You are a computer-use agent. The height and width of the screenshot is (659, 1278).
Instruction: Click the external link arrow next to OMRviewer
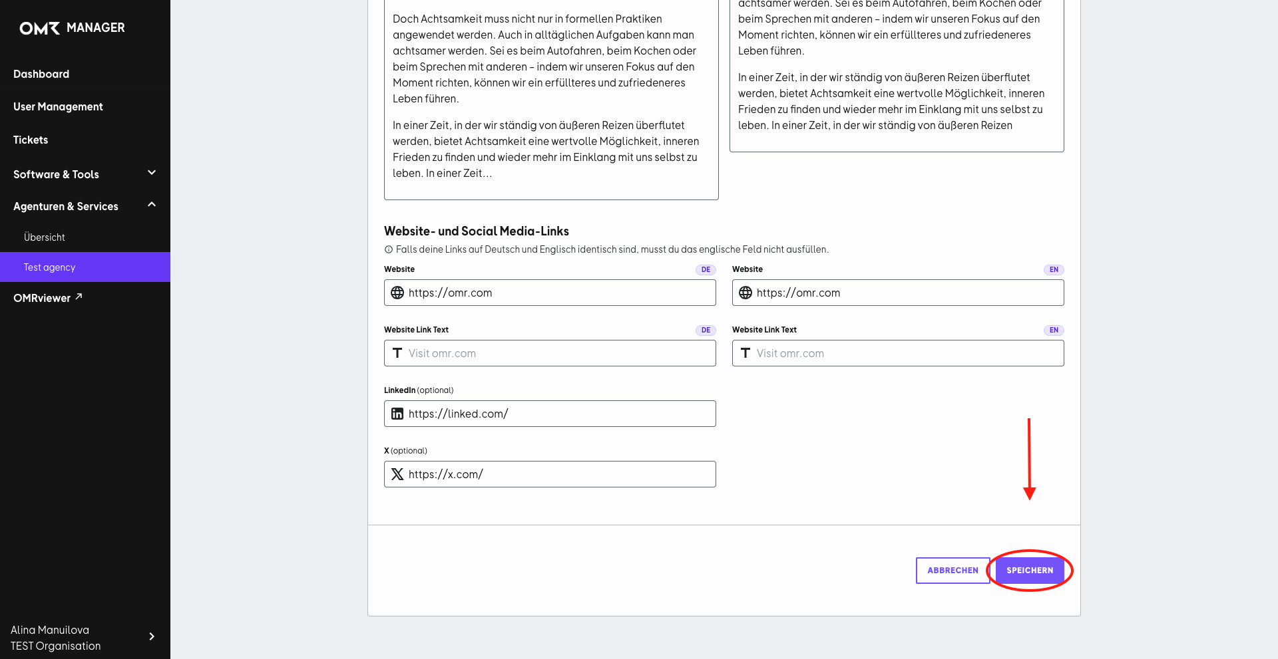pyautogui.click(x=79, y=297)
